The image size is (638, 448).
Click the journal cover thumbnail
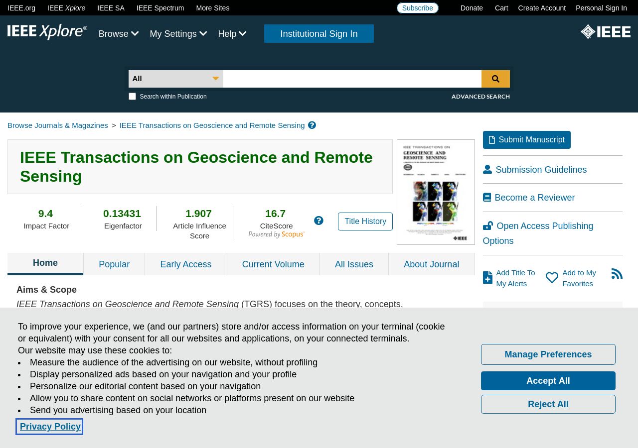(436, 192)
